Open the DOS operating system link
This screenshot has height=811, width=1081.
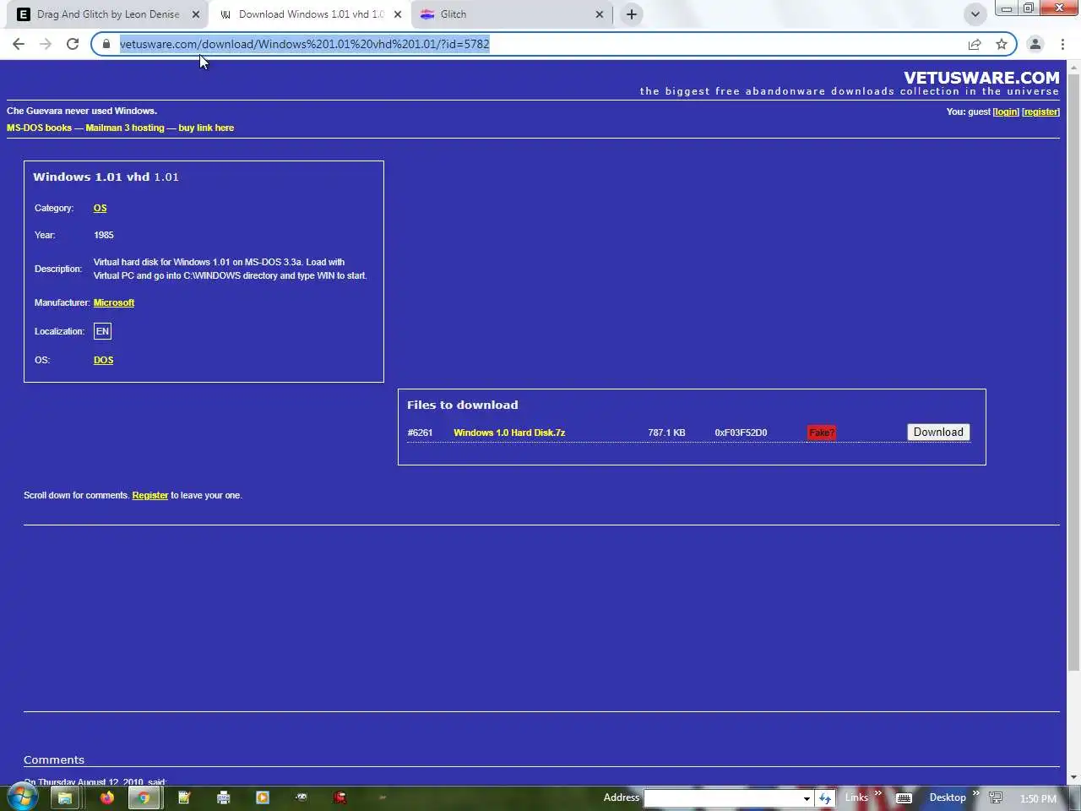(103, 360)
